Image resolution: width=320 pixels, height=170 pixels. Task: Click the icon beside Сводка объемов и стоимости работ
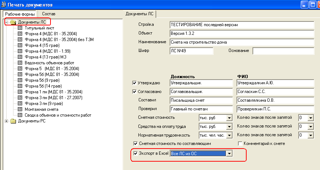pyautogui.click(x=20, y=115)
